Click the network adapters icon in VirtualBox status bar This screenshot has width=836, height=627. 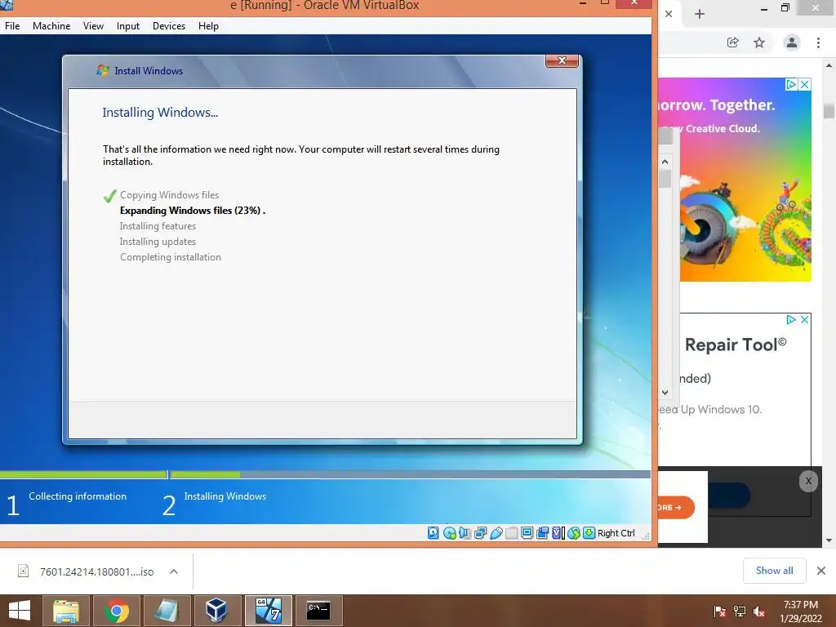pyautogui.click(x=480, y=532)
